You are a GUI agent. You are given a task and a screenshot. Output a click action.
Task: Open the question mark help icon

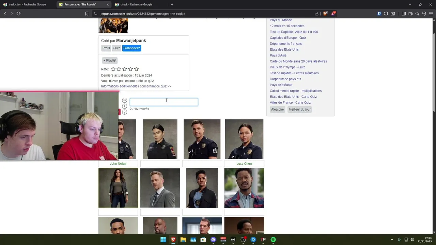coord(125,112)
